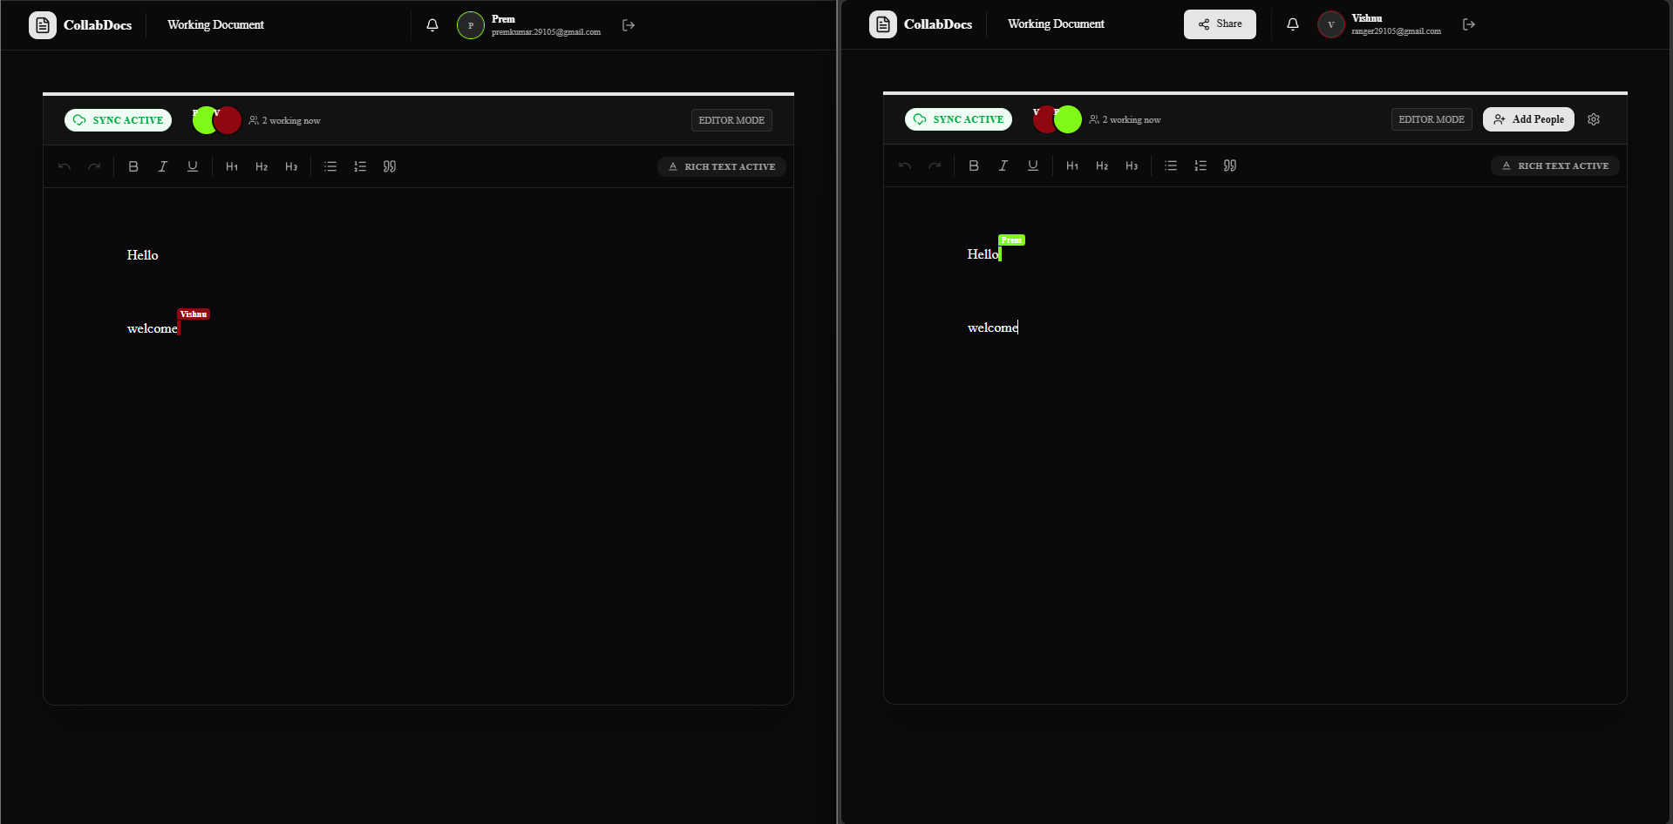Apply Heading 1 in the right (Vishnu) editor
The image size is (1673, 824).
tap(1072, 165)
